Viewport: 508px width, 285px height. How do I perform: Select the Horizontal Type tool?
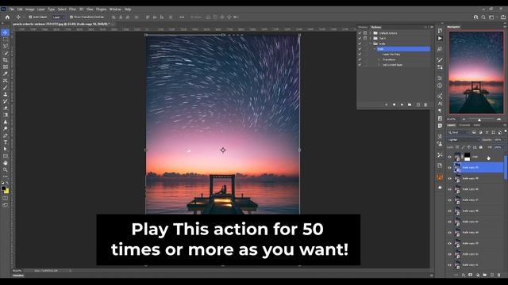click(6, 142)
